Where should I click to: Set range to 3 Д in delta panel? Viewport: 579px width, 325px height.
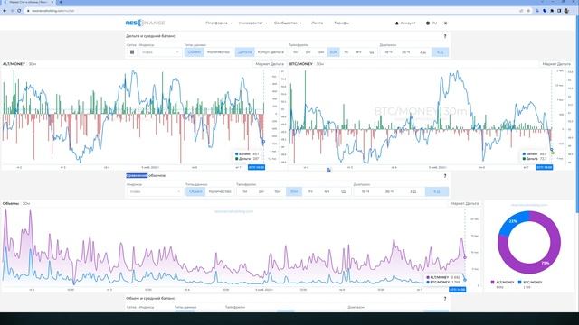[x=422, y=52]
